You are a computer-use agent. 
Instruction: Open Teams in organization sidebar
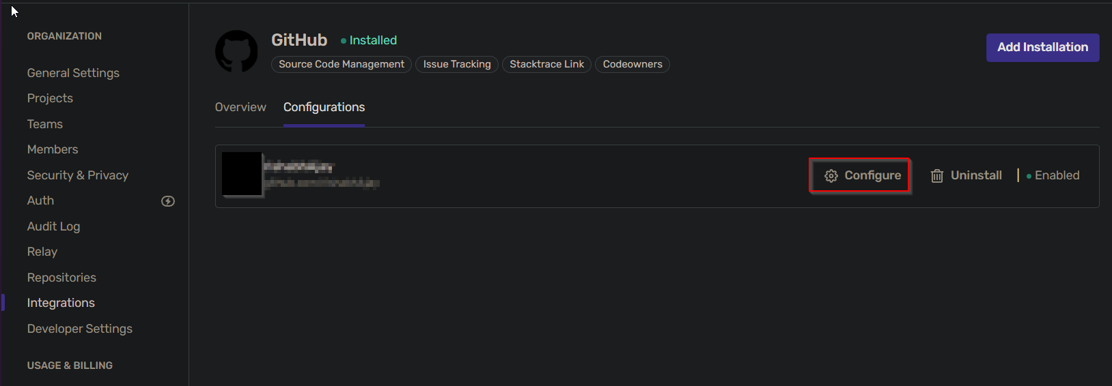point(45,124)
